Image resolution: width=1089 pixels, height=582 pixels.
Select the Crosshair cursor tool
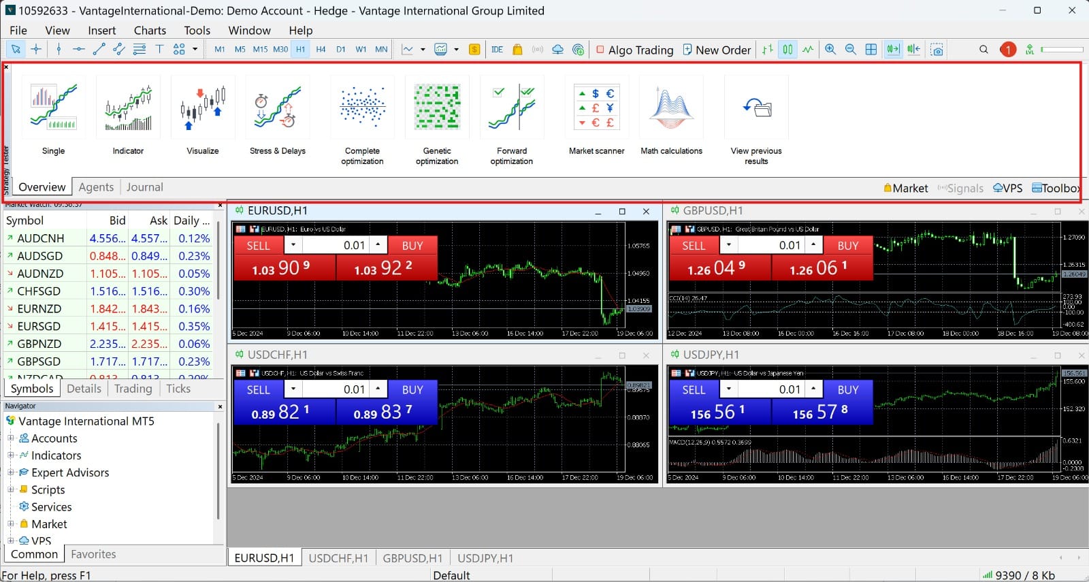(x=36, y=49)
